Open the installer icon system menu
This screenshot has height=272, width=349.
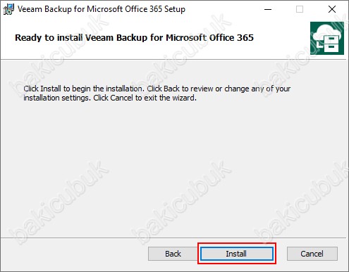(x=8, y=9)
